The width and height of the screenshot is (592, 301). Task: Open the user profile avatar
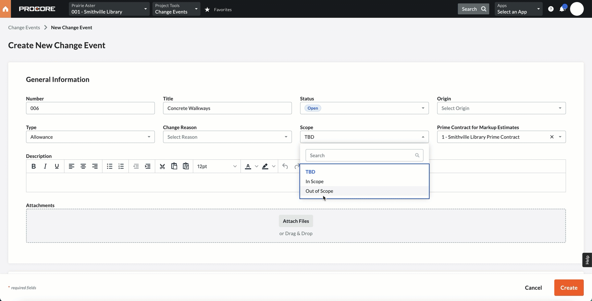[577, 9]
